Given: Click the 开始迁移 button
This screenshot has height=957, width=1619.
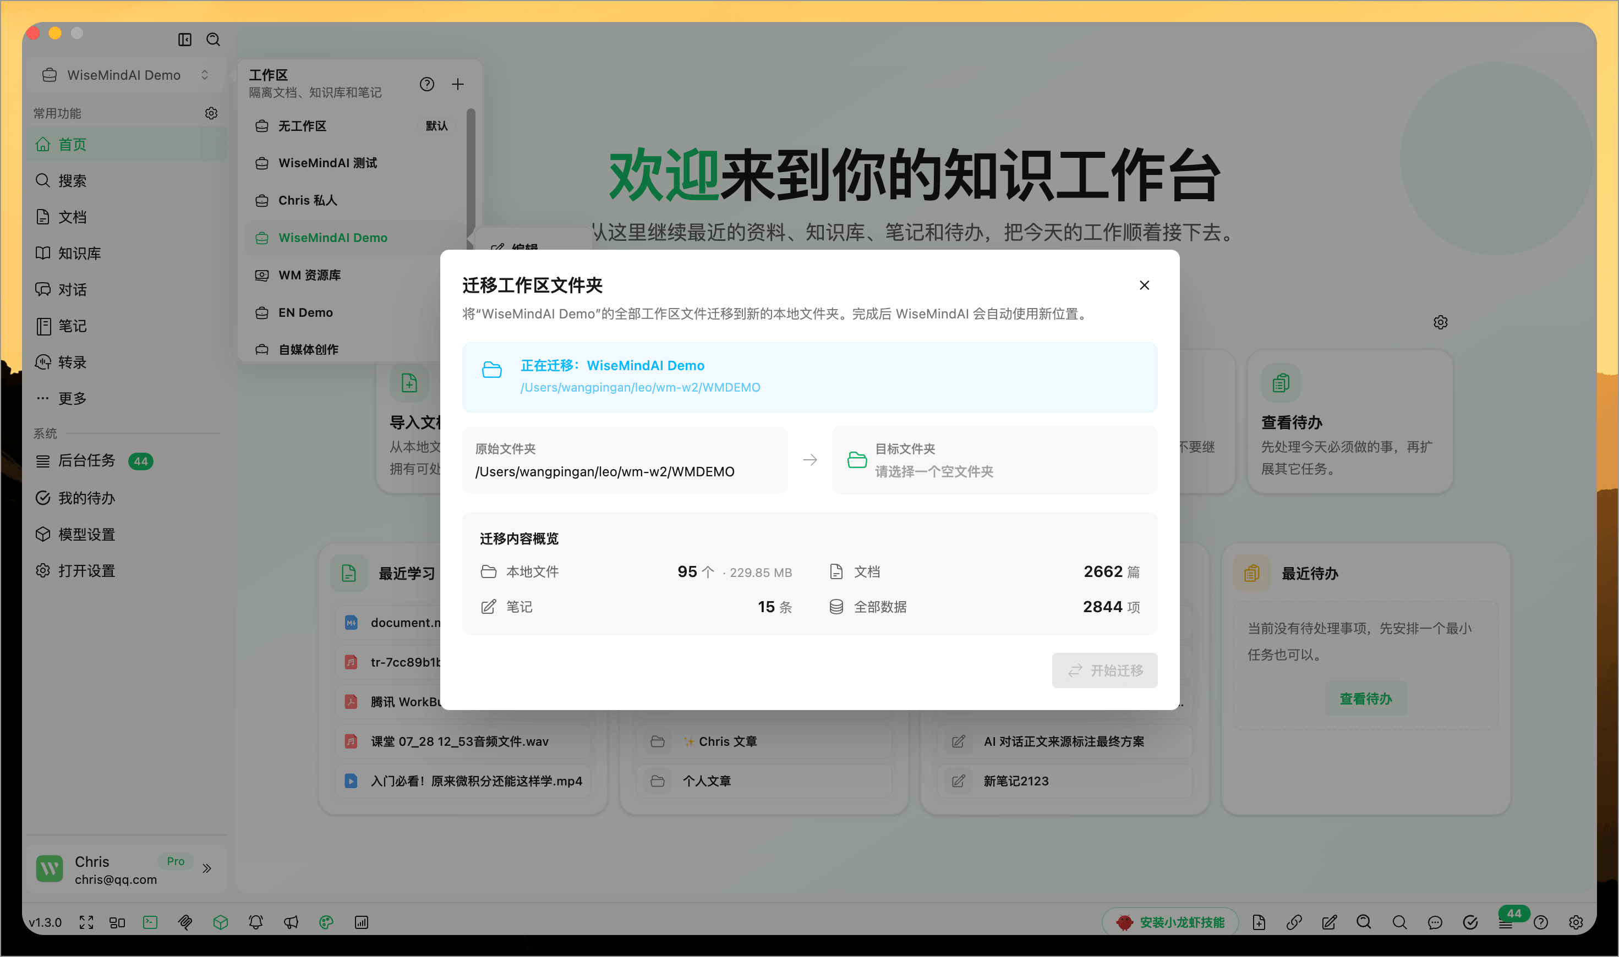Looking at the screenshot, I should (x=1104, y=670).
